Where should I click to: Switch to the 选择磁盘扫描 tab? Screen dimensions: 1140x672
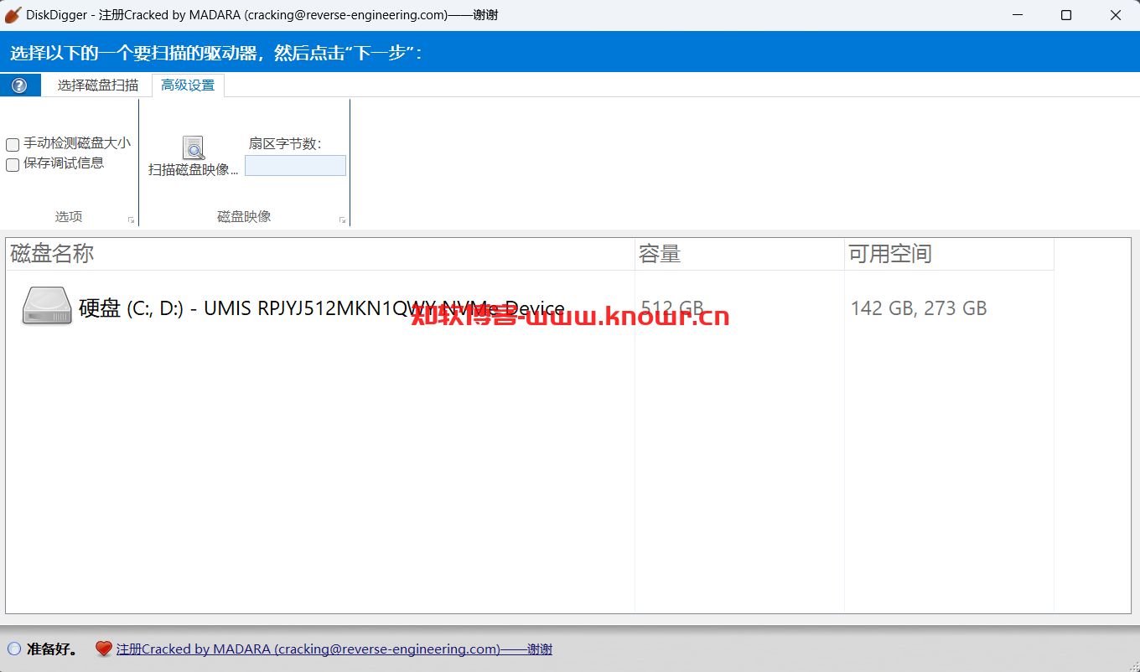(x=98, y=85)
